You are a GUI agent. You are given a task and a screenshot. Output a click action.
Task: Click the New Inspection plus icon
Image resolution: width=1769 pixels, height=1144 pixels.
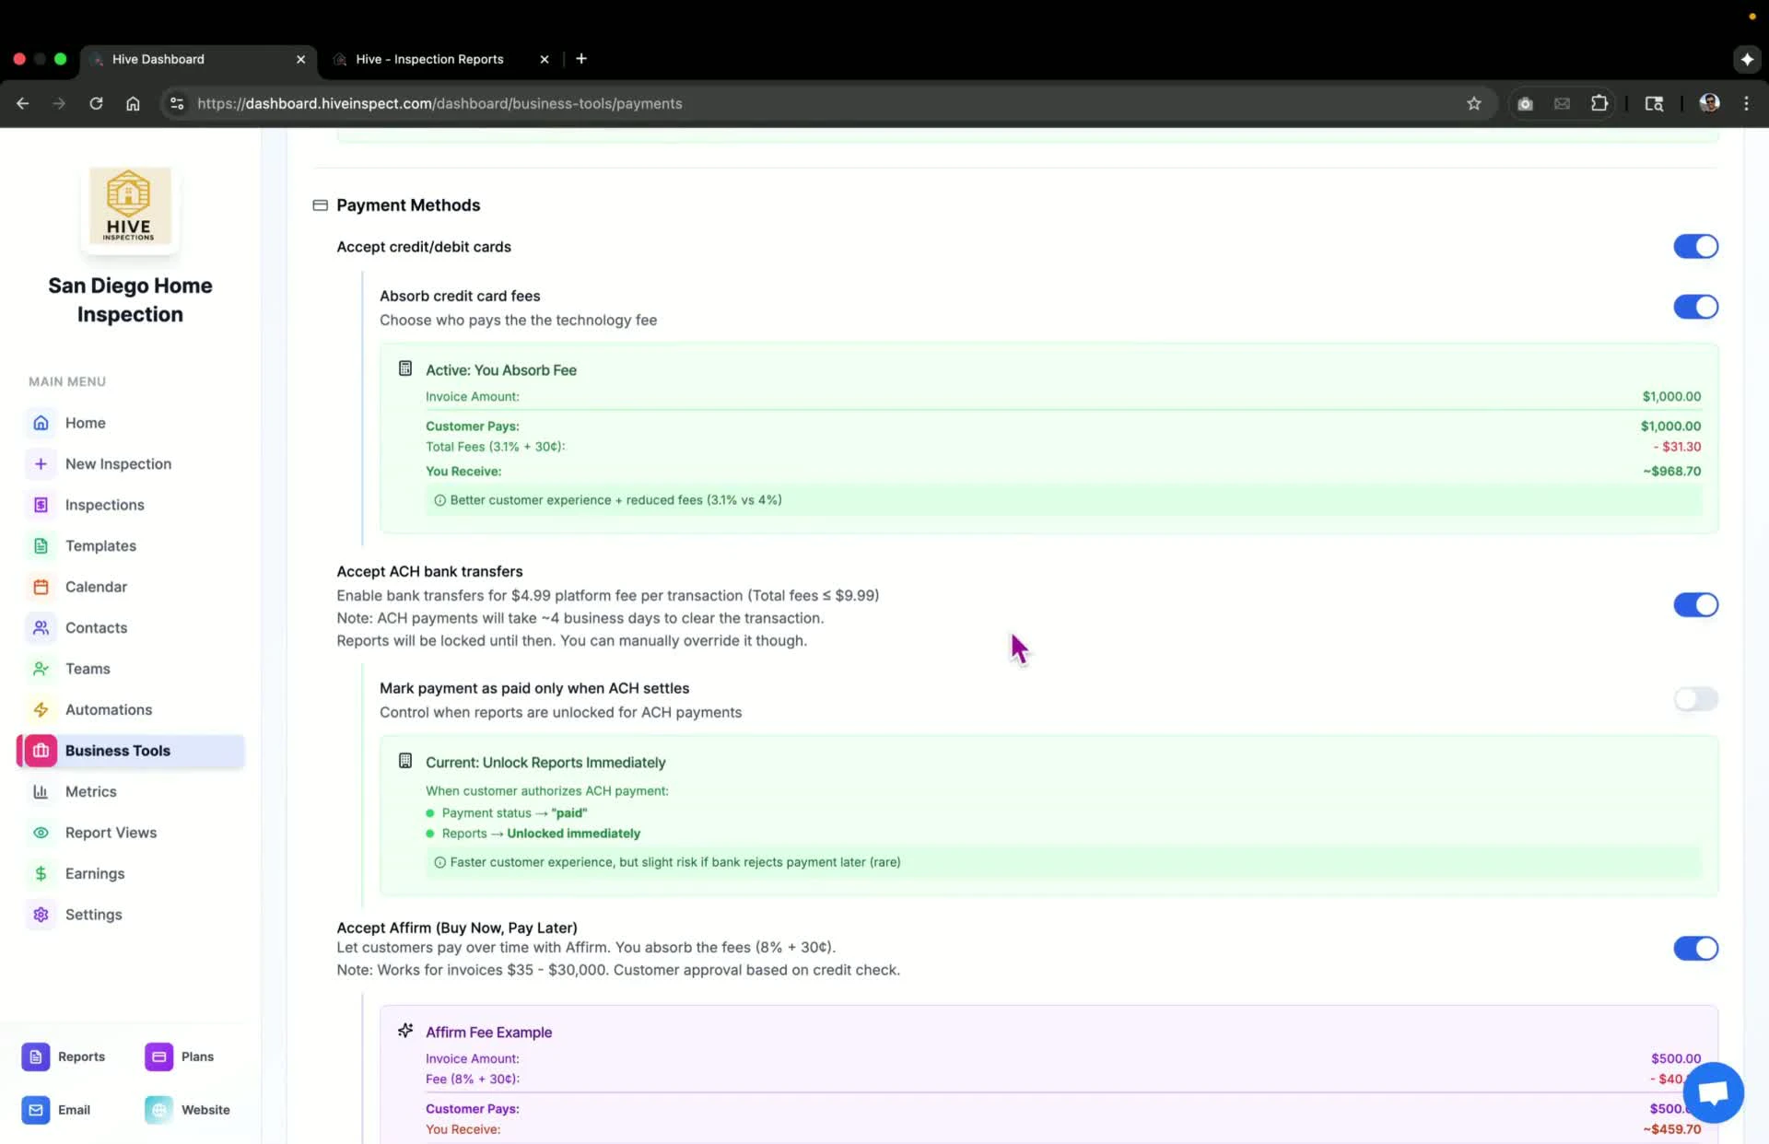click(x=41, y=464)
